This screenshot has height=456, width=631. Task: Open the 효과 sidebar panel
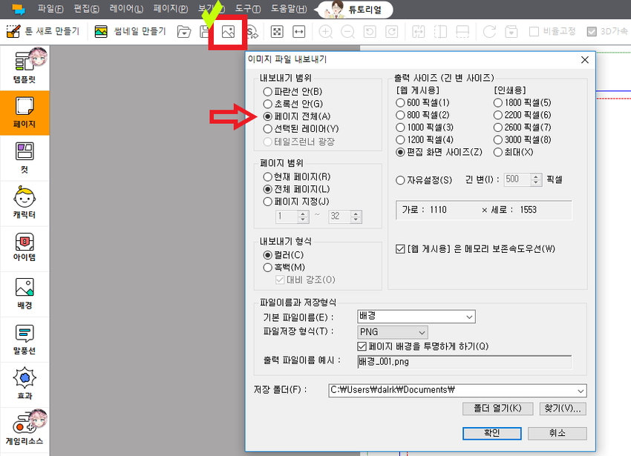click(x=24, y=384)
